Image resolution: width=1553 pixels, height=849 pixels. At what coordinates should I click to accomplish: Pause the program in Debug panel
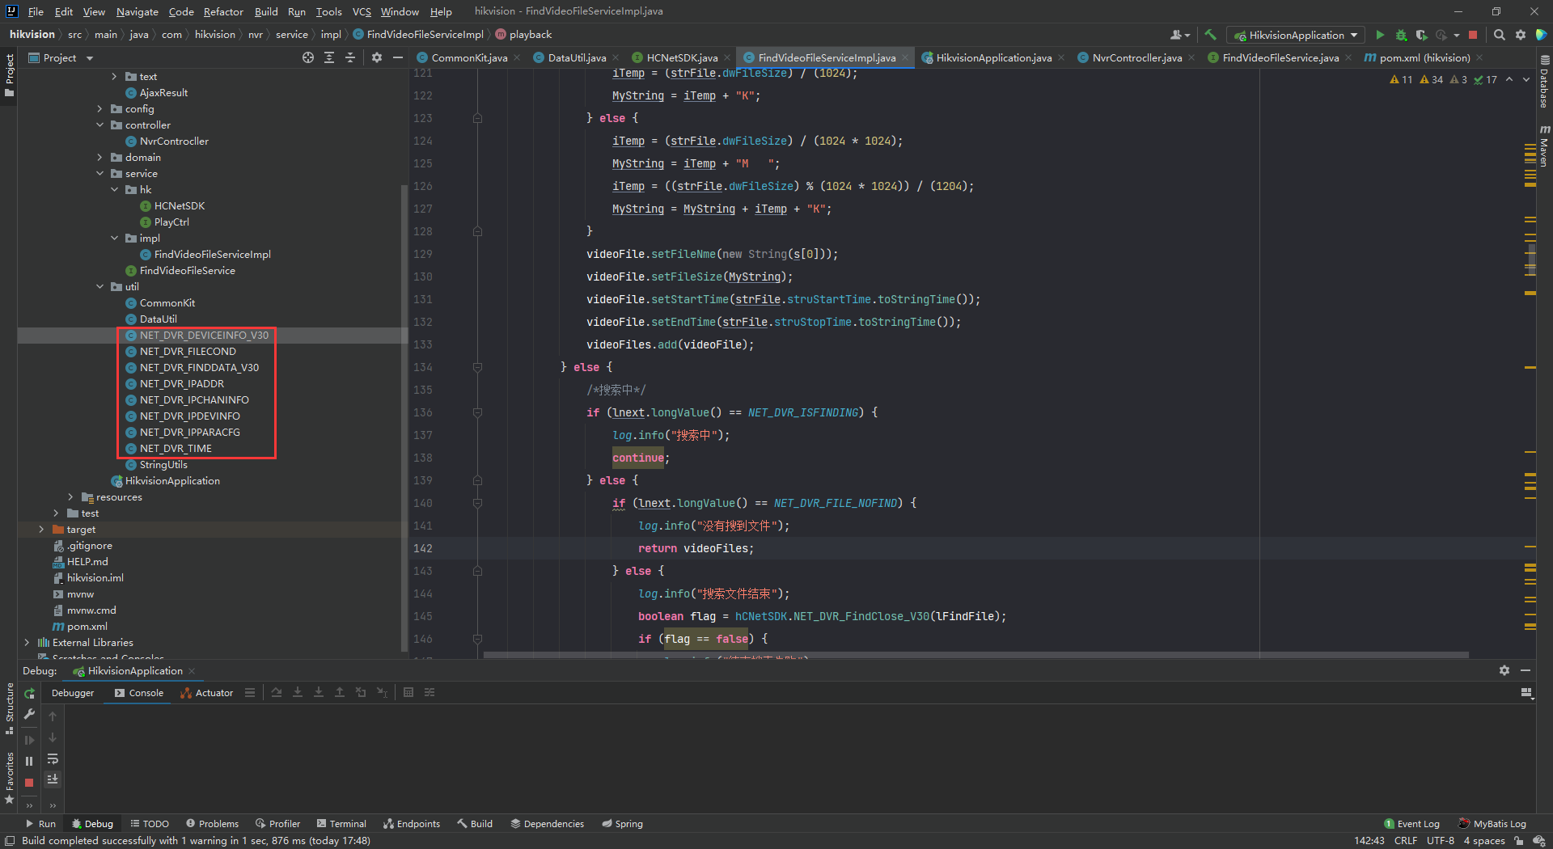[x=29, y=761]
